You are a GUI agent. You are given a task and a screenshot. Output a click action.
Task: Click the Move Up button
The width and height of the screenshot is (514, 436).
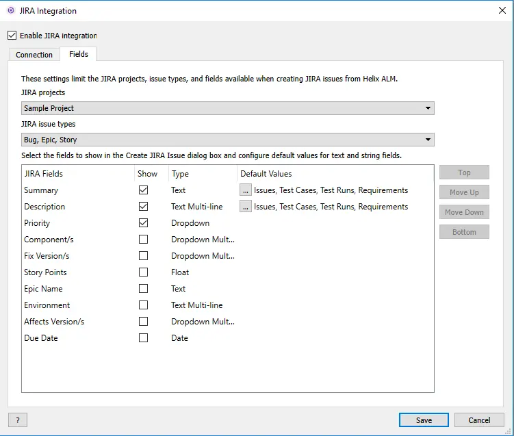(x=464, y=192)
